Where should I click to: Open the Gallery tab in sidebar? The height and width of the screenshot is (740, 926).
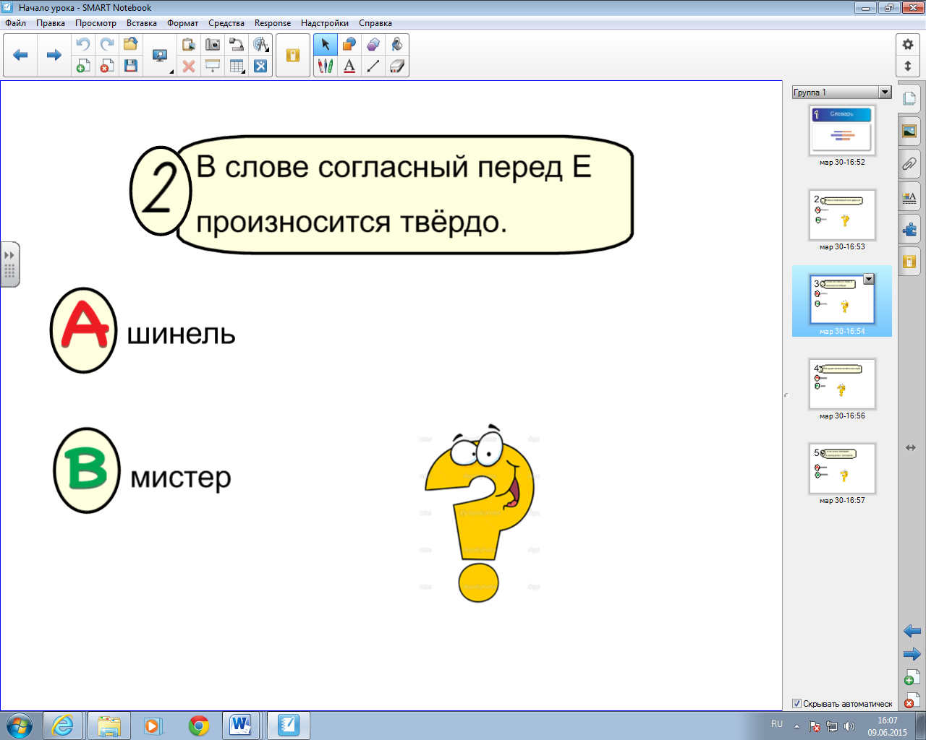(909, 131)
